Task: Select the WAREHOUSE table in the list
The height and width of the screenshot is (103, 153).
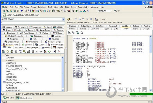Action: click(x=12, y=88)
